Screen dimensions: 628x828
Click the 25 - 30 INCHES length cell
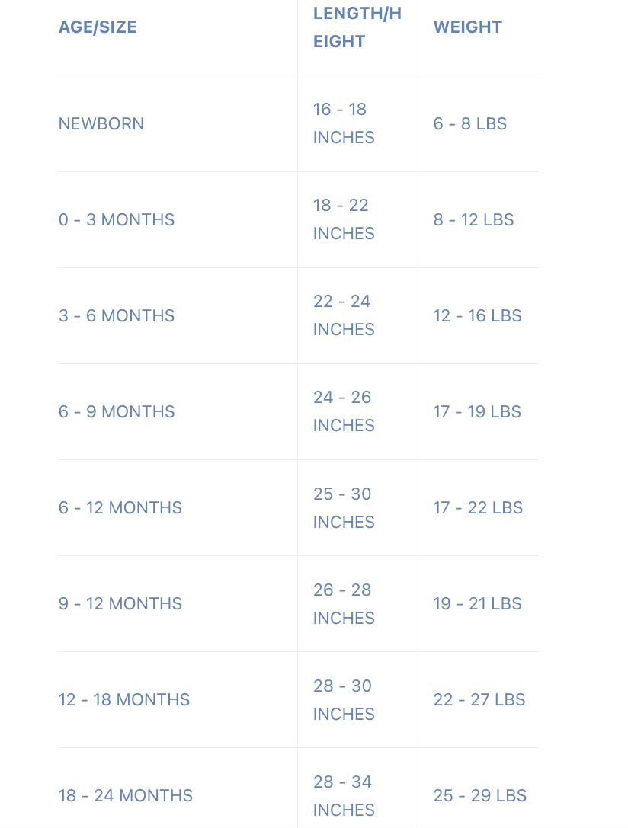click(x=344, y=507)
